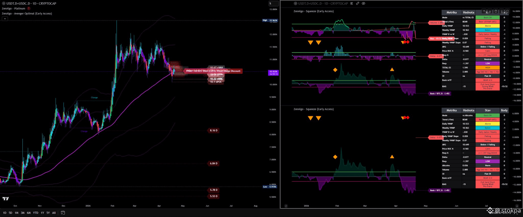Image resolution: width=523 pixels, height=217 pixels.
Task: Click the lower Basis / BTC.D: -3.452 label
Action: coord(439,190)
